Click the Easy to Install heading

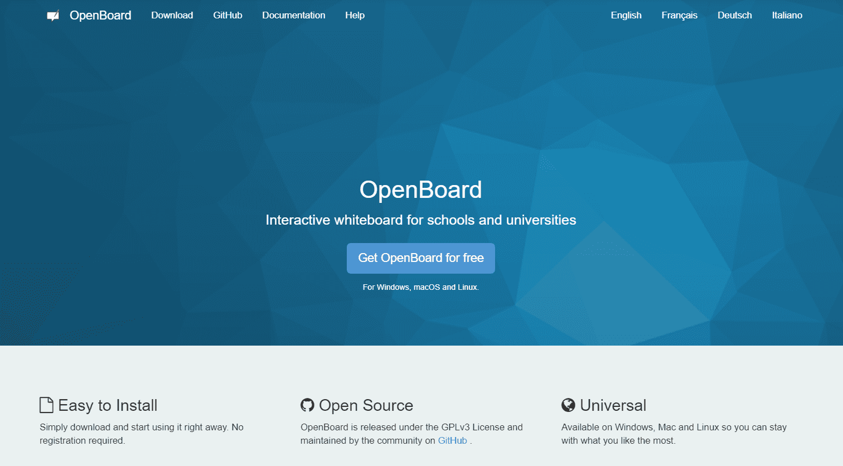click(108, 405)
